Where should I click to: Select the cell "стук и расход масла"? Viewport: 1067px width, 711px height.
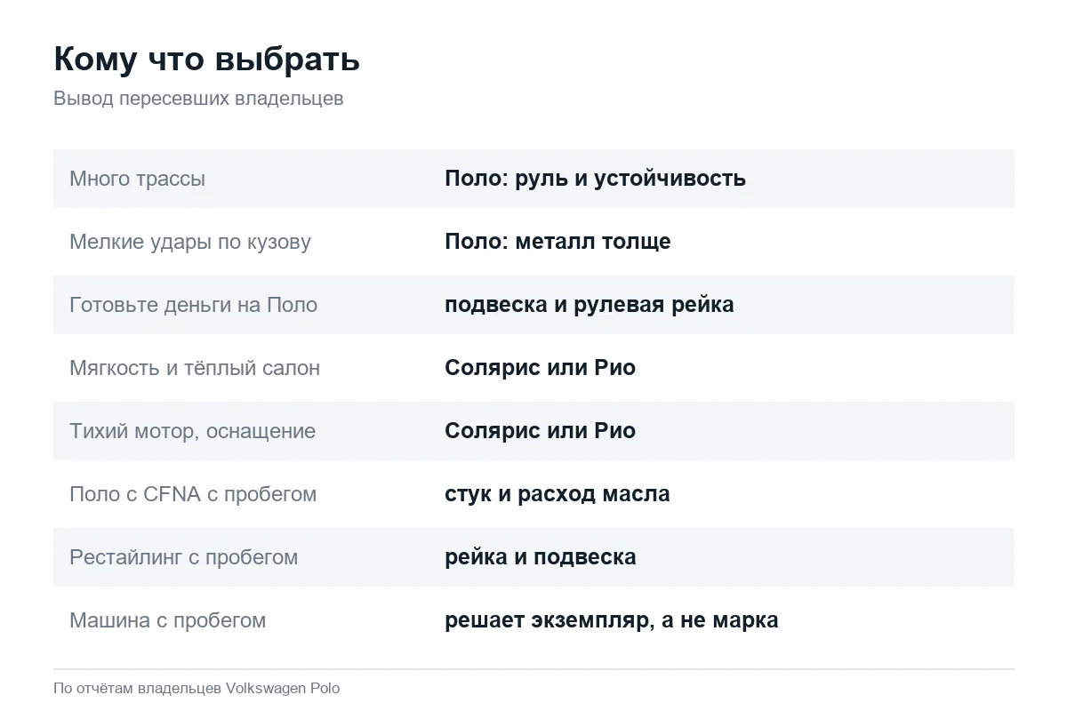[x=558, y=494]
